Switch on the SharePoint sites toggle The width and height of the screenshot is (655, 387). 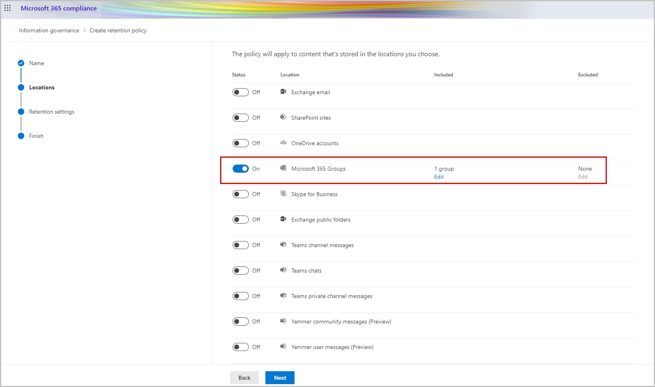pyautogui.click(x=240, y=118)
